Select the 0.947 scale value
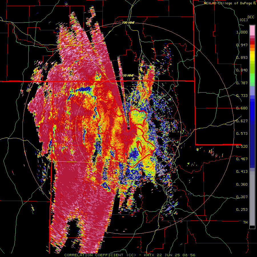The image size is (257, 257). (242, 45)
